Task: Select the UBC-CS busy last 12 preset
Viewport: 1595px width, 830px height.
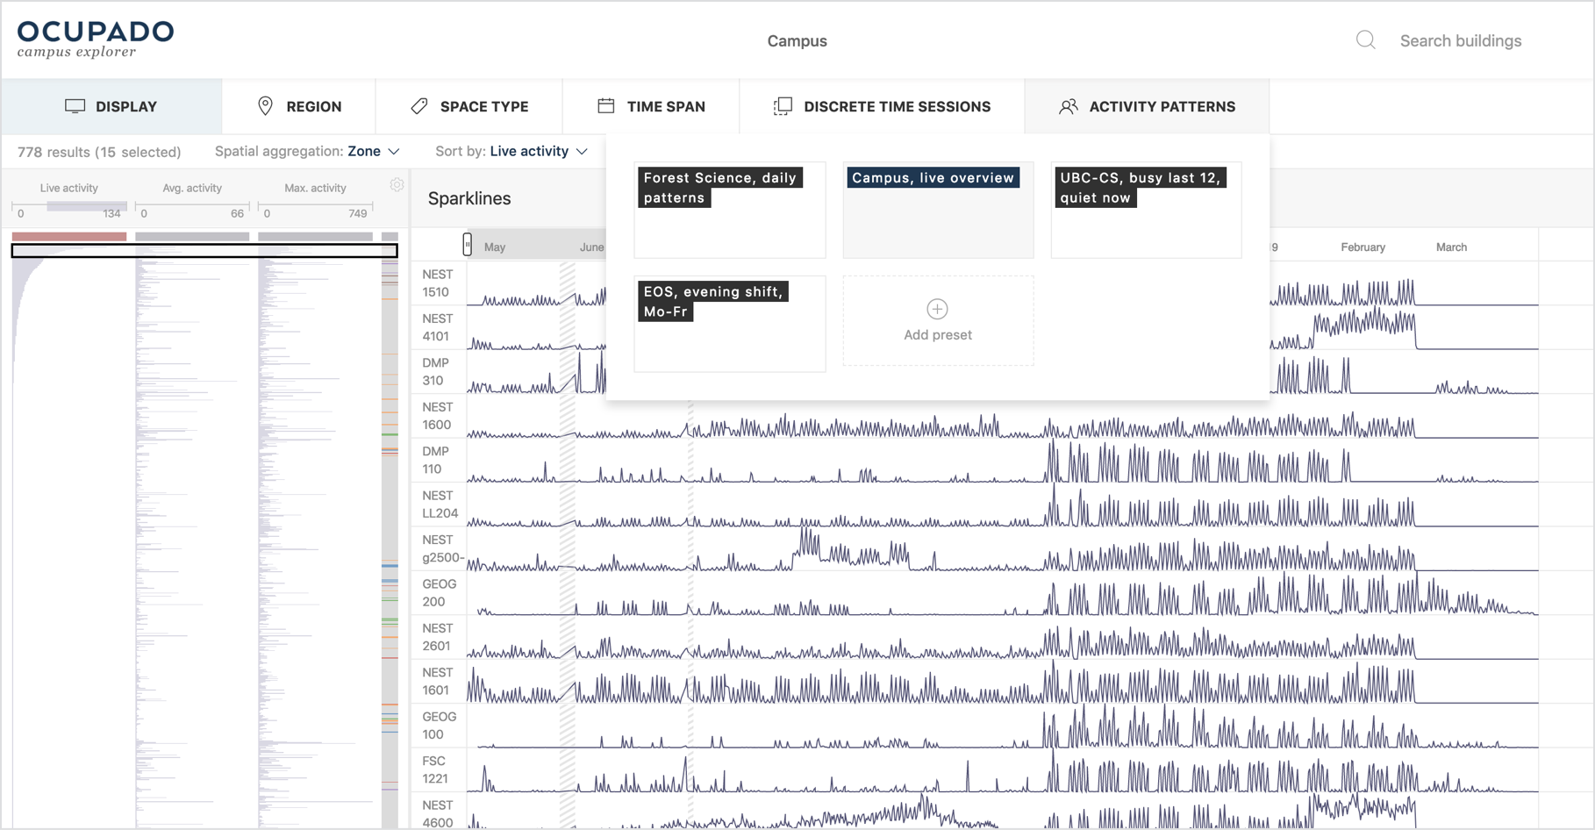Action: [1146, 210]
